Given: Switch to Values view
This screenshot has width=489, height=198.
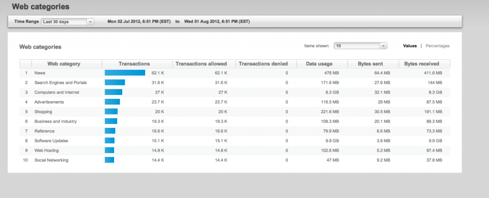Looking at the screenshot, I should coord(409,46).
